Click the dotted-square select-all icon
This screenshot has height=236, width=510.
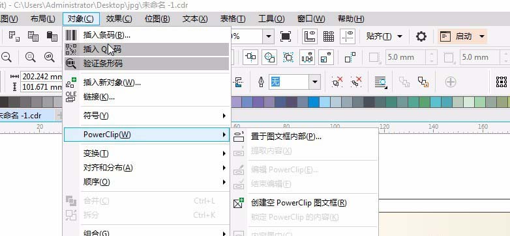(502, 82)
